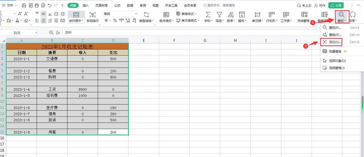Click the Undo arrow icon
The height and width of the screenshot is (157, 364).
pyautogui.click(x=50, y=5)
